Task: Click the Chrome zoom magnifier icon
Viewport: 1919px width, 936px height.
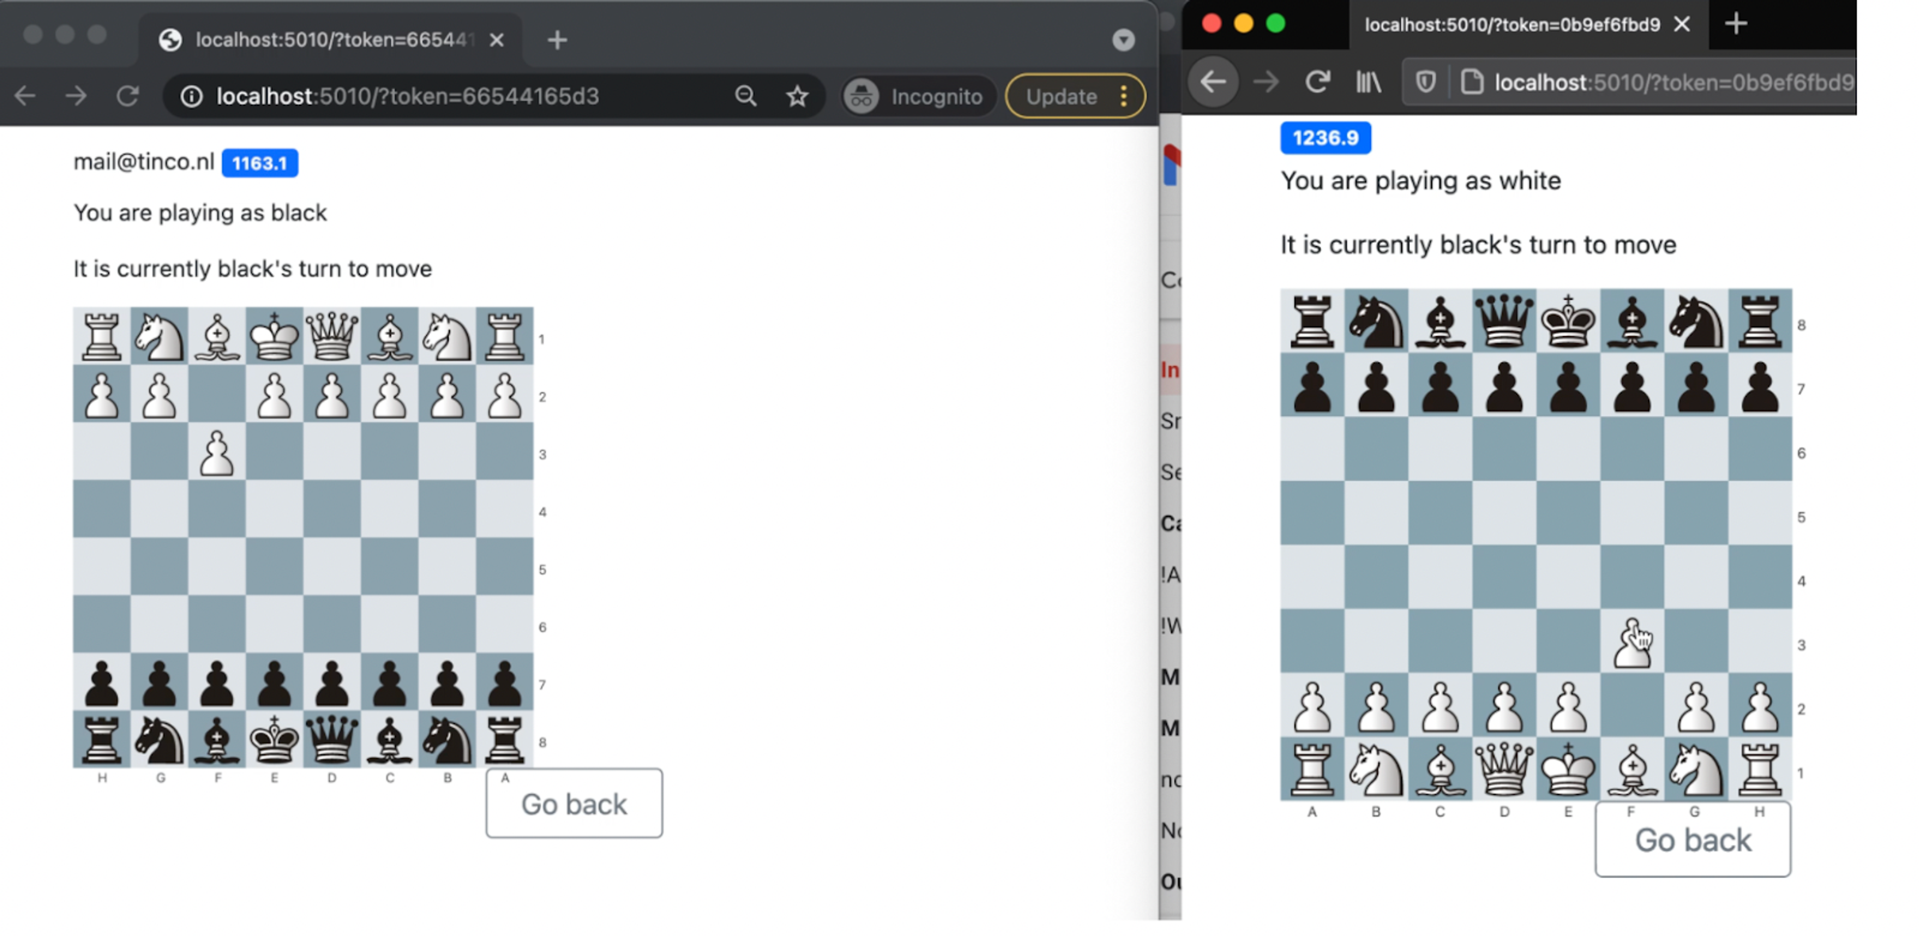Action: (745, 96)
